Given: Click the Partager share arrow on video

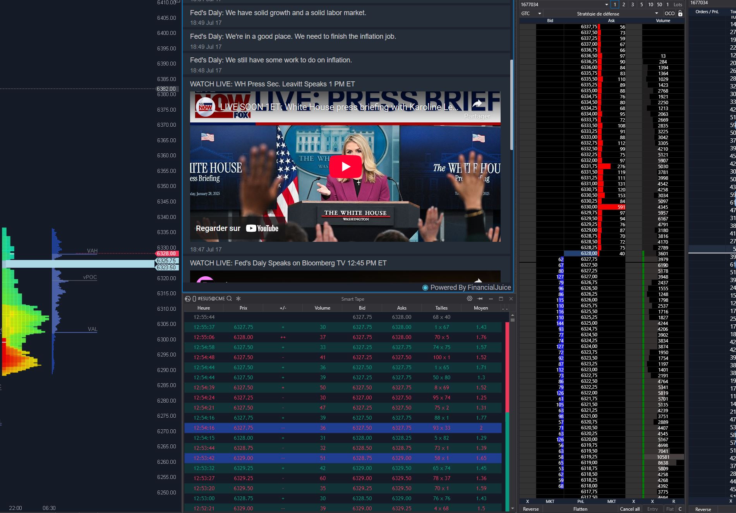Looking at the screenshot, I should [477, 104].
